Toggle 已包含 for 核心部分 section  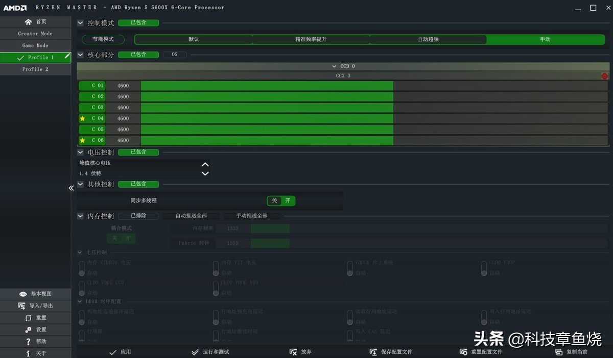[x=138, y=55]
